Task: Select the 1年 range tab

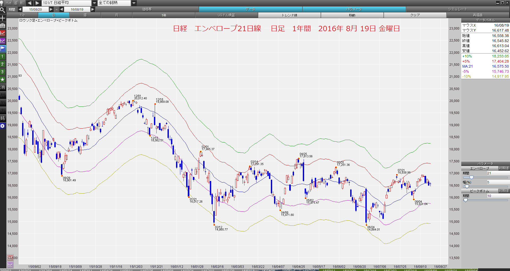Action: click(164, 15)
